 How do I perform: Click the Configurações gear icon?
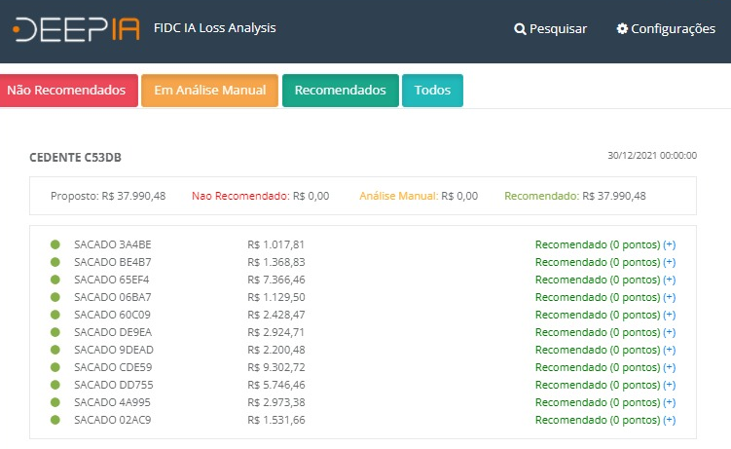click(622, 29)
